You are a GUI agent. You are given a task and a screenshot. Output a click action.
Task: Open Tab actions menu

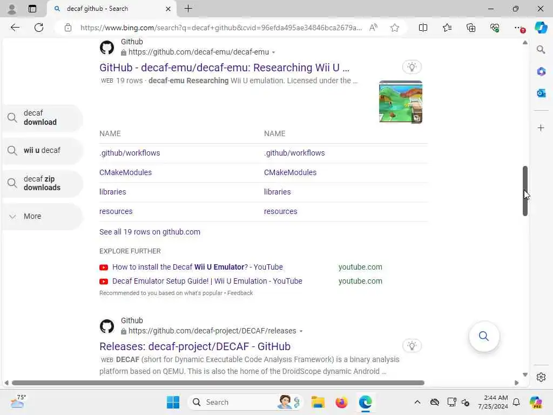click(x=32, y=9)
